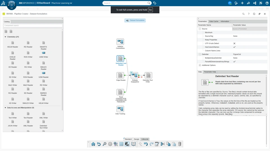Select the Catalog tab
The height and width of the screenshot is (151, 270).
click(x=7, y=22)
